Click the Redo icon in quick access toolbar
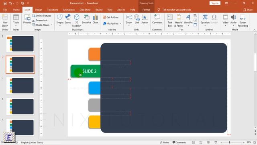The height and width of the screenshot is (145, 257). (17, 3)
